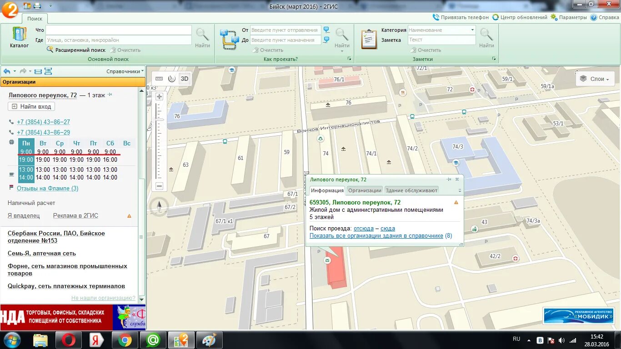Open the popup tabs overflow menu arrow

coord(460,191)
